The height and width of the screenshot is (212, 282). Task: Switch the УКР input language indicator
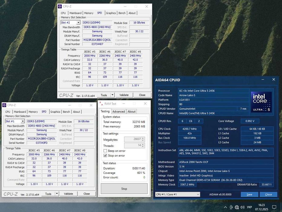[249, 207]
